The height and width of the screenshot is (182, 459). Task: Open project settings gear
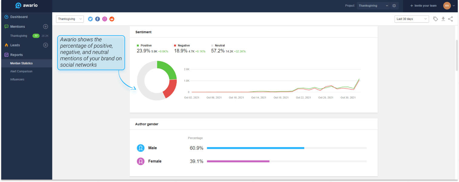pos(394,5)
